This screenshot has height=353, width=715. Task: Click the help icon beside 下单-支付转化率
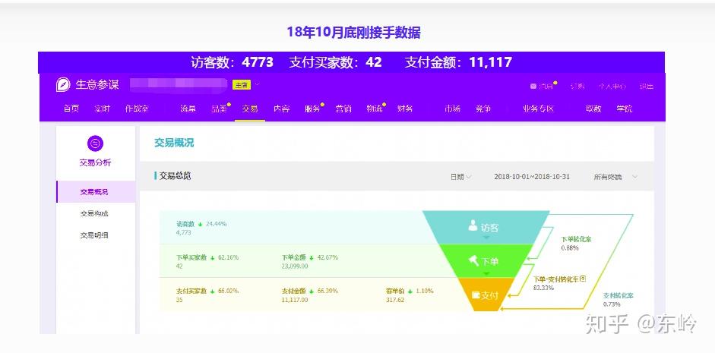click(582, 279)
